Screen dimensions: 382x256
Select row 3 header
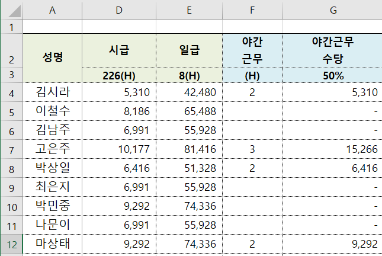pyautogui.click(x=11, y=75)
